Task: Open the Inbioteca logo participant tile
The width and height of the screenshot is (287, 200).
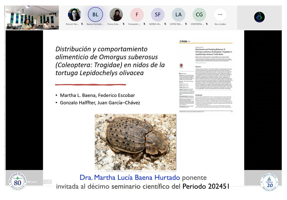Action: click(259, 17)
